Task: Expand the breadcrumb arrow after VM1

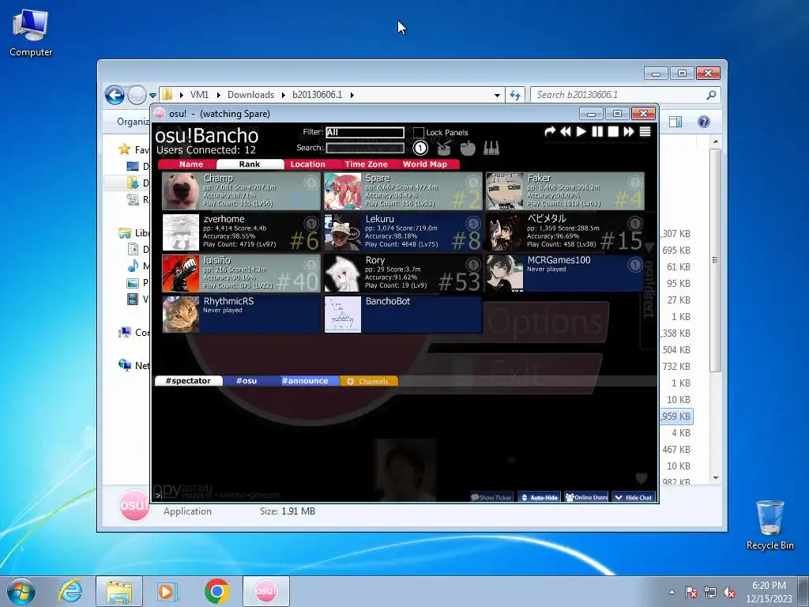Action: (x=218, y=95)
